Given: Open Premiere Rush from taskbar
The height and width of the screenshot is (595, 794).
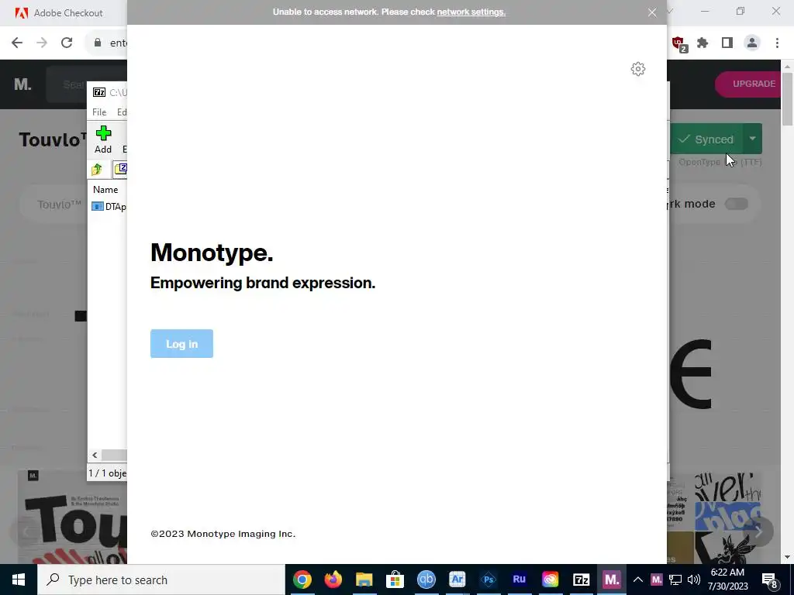Looking at the screenshot, I should [519, 580].
